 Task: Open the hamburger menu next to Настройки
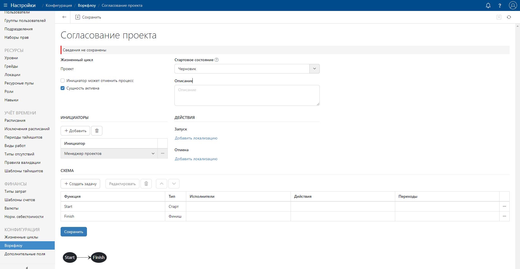[5, 5]
